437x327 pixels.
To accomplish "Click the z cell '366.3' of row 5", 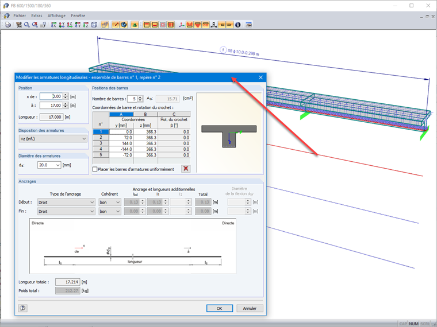I will [x=145, y=155].
